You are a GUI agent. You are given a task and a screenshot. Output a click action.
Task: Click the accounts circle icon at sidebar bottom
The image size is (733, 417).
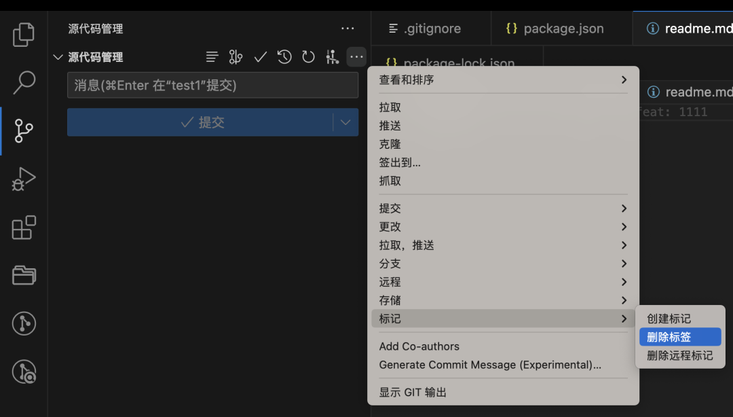pos(24,324)
